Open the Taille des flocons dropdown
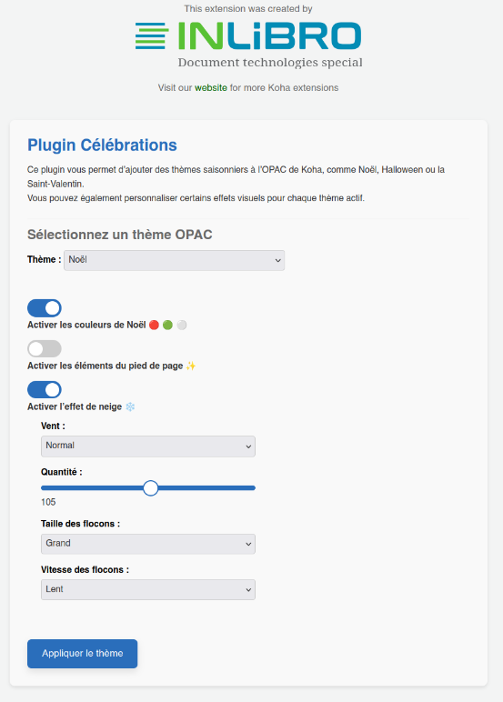Viewport: 503px width, 702px height. coord(148,544)
